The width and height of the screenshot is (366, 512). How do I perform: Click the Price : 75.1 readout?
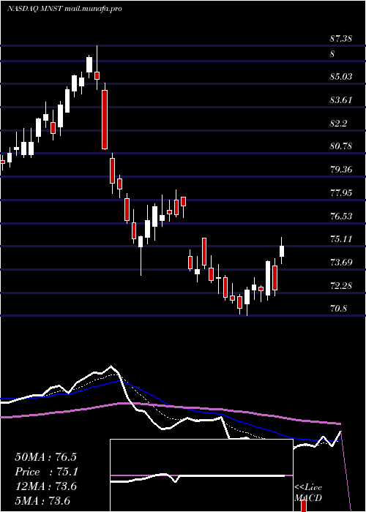coord(45,472)
